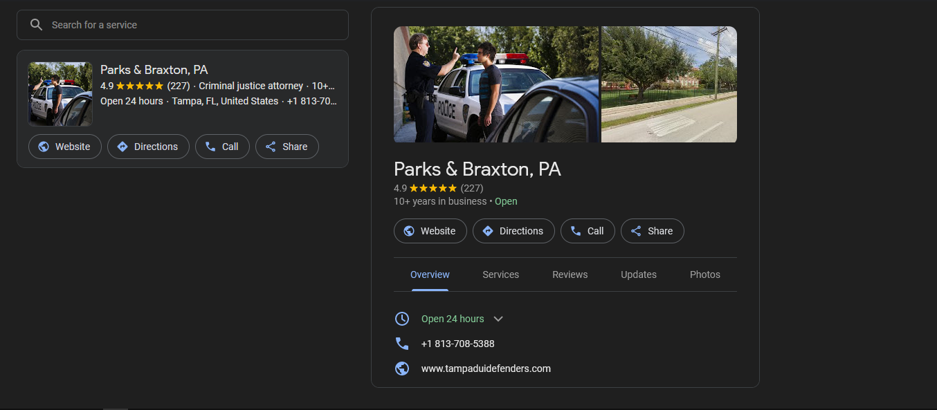Click 'Parks & Braxton, PA' heading in detail panel
The image size is (937, 410).
[x=477, y=169]
